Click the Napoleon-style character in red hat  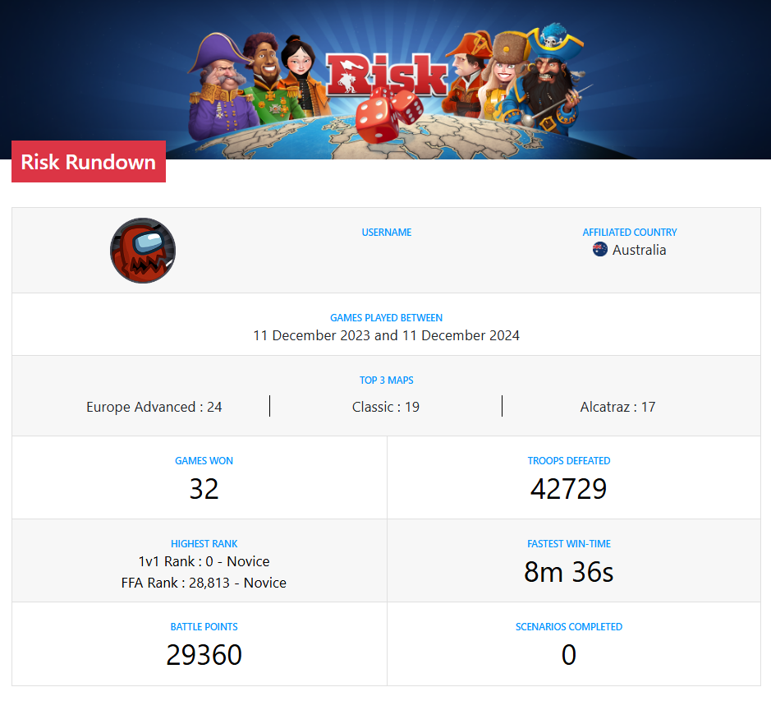467,74
